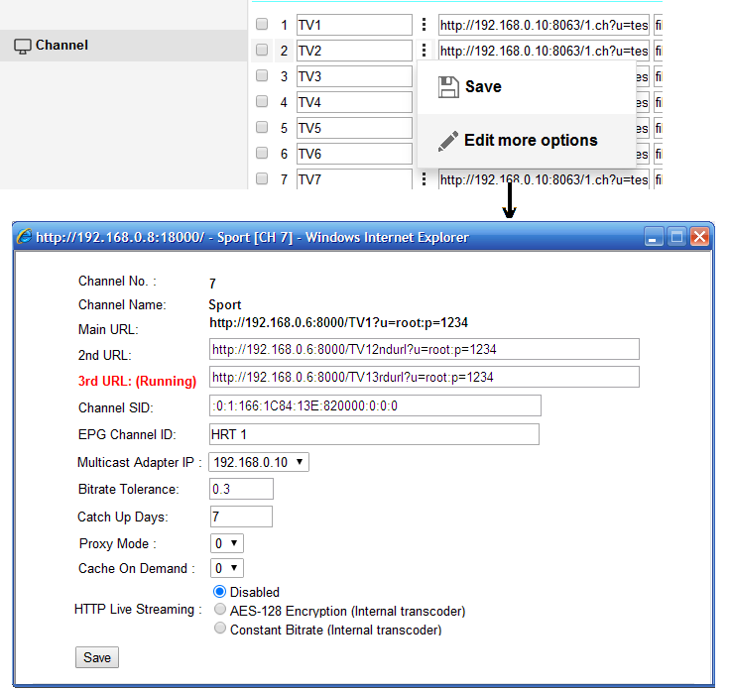Click the Catch Up Days field
The image size is (730, 691).
(x=241, y=517)
